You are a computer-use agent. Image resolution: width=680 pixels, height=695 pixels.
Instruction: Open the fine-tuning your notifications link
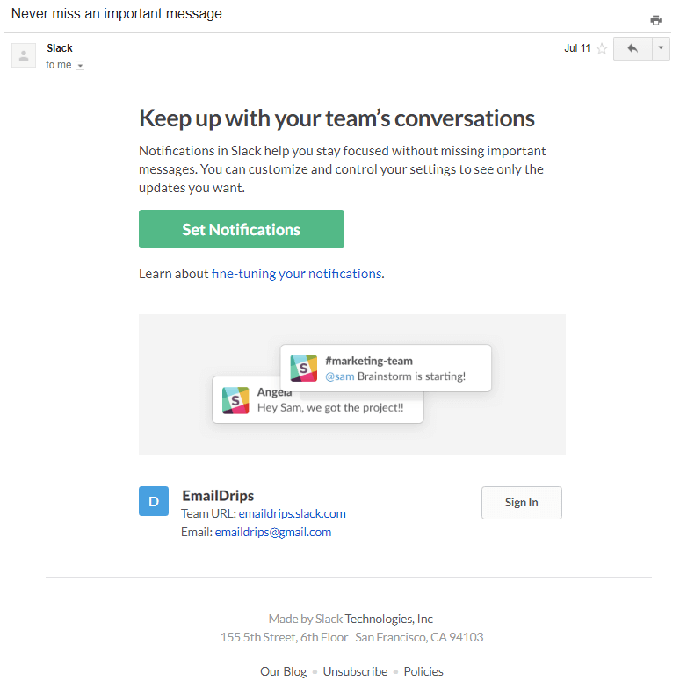click(296, 274)
